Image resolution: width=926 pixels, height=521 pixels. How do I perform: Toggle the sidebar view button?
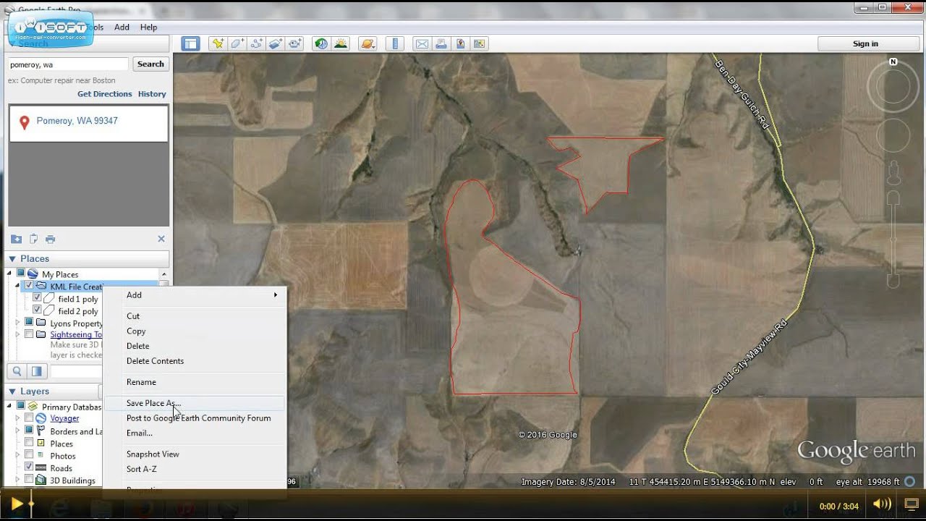click(190, 43)
